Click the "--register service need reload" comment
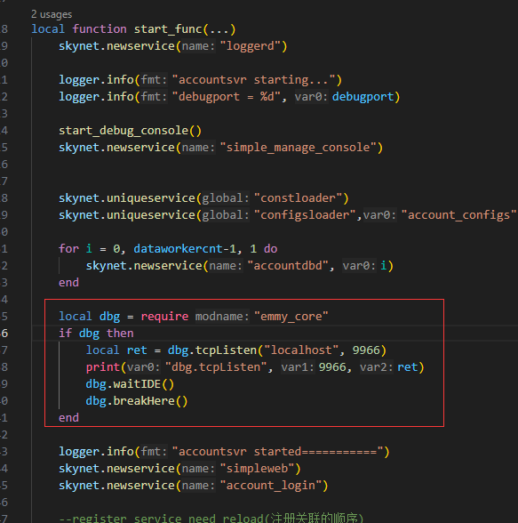The height and width of the screenshot is (523, 518). point(211,518)
